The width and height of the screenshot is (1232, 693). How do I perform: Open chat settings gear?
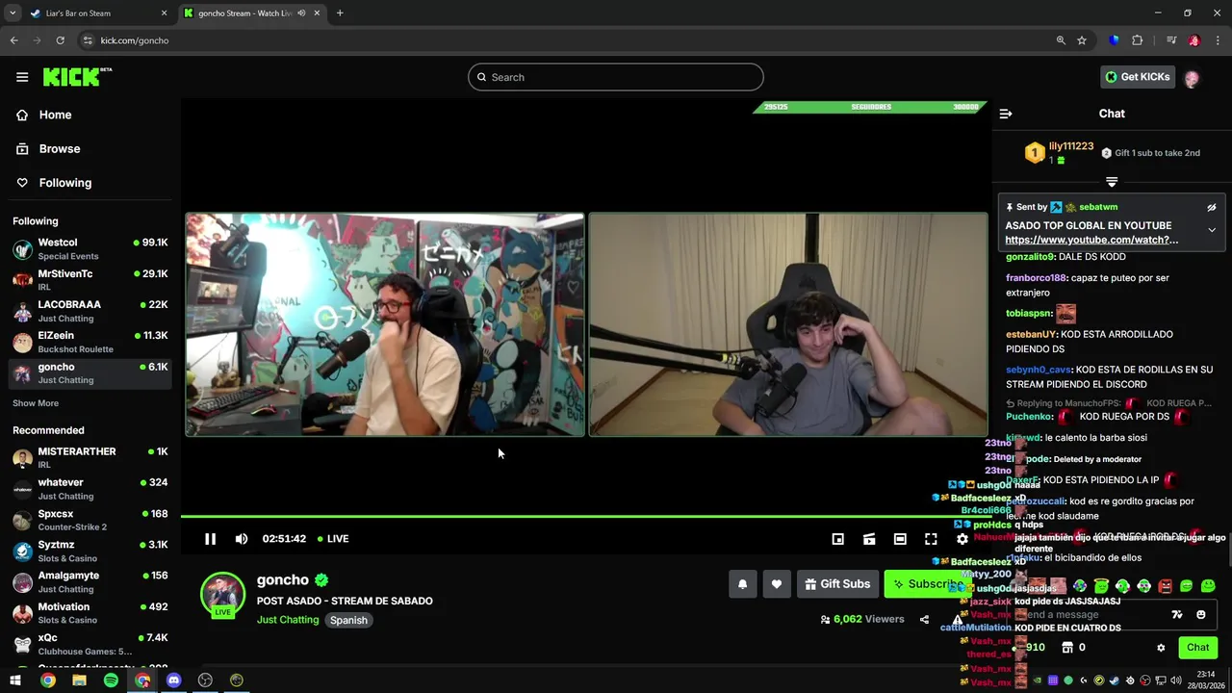click(1161, 648)
